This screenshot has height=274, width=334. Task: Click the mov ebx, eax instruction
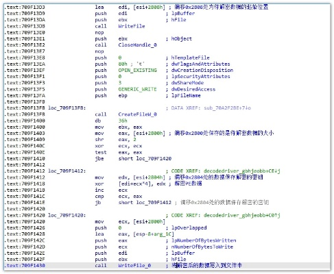119,127
